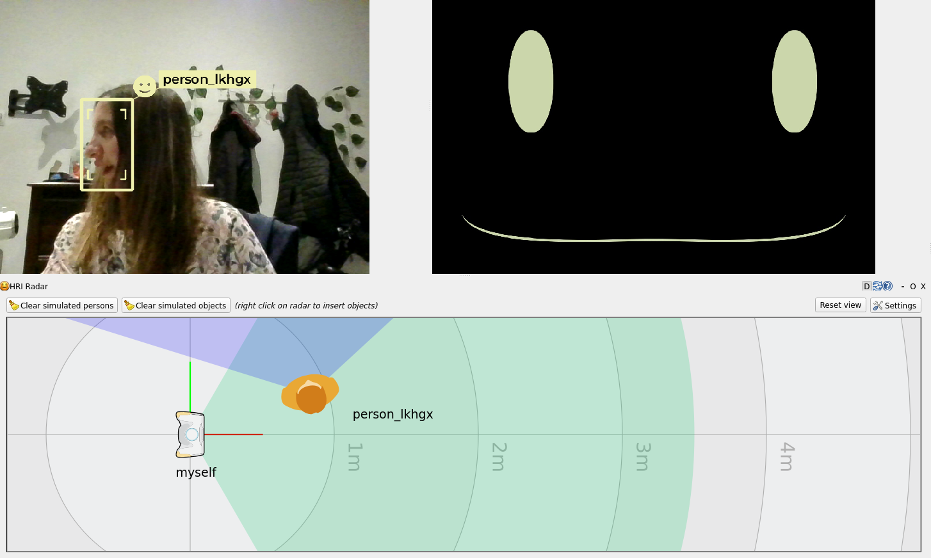Click the person_lkhgx label on radar
Viewport: 931px width, 558px height.
393,414
